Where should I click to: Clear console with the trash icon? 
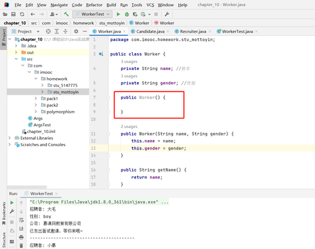[x=21, y=245]
